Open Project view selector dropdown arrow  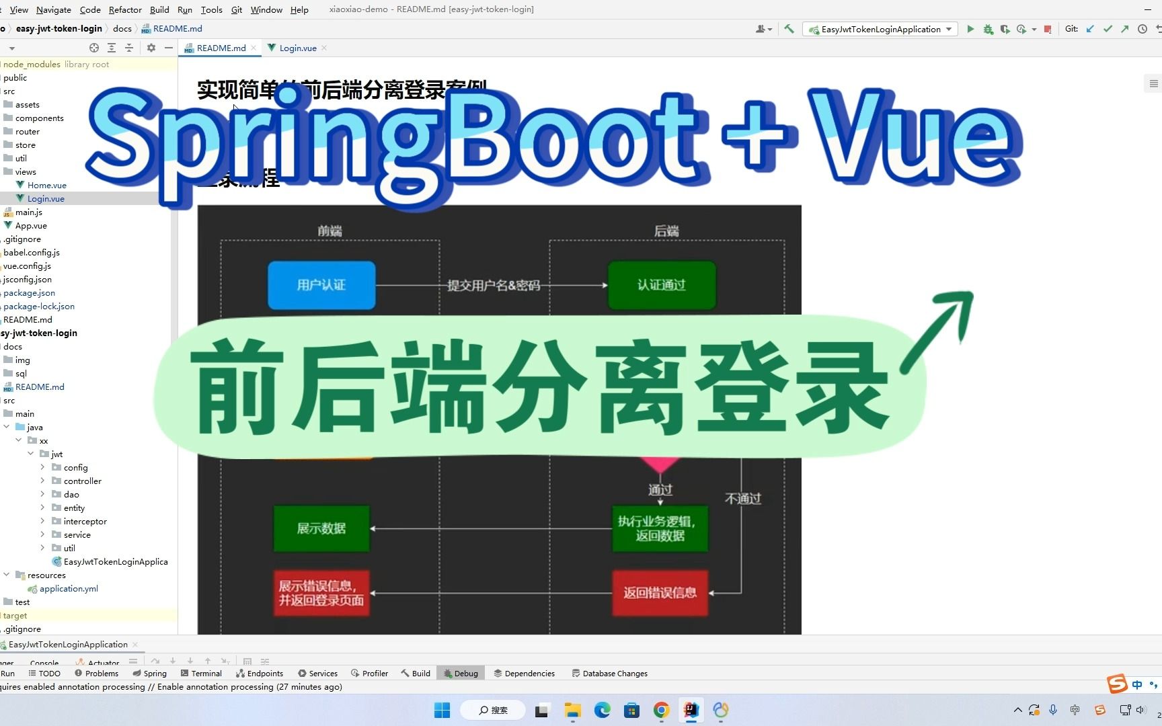pos(11,48)
